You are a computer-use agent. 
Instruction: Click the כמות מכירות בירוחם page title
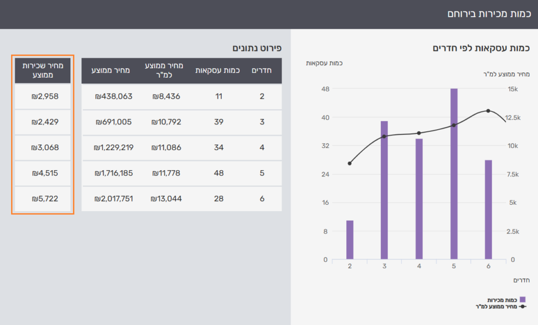488,14
